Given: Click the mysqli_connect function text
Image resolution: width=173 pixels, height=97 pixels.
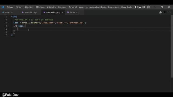Looking at the screenshot, I should click(31, 23).
